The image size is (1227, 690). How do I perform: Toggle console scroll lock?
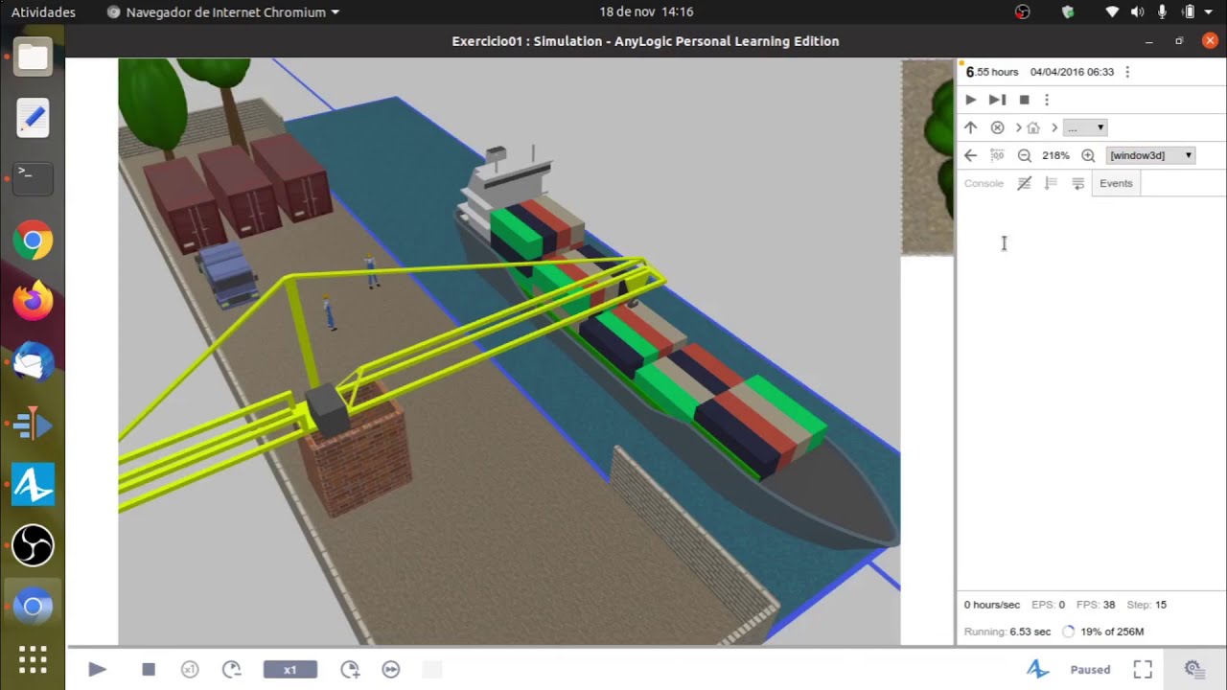coord(1051,183)
